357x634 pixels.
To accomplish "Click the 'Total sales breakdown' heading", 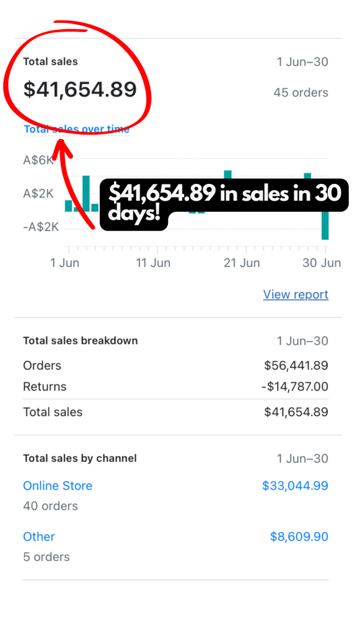I will coord(81,341).
